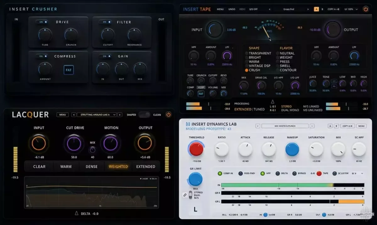Select the Weighted tab in Lacquer
Screen dimensions: 377x225
(118, 167)
